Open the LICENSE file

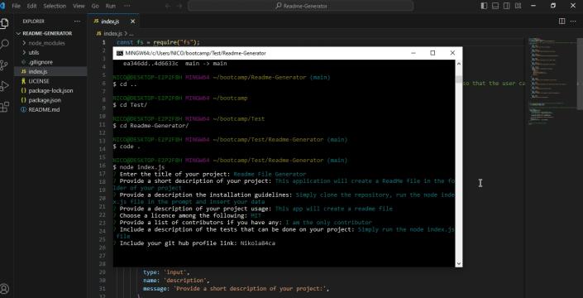[x=50, y=81]
